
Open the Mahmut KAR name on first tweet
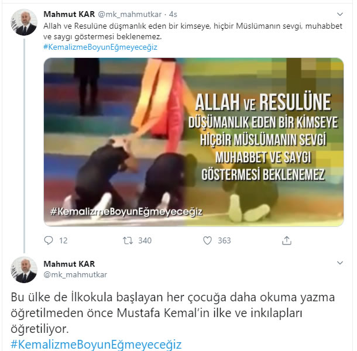69,14
